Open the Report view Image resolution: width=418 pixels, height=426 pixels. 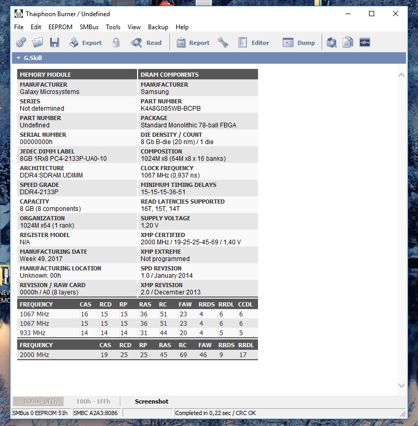193,43
